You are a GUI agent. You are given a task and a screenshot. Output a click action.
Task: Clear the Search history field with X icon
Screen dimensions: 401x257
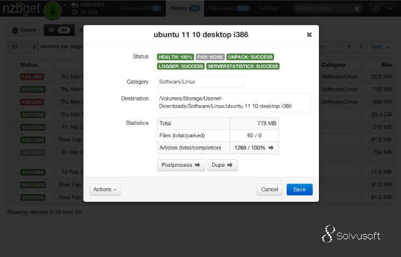point(357,8)
